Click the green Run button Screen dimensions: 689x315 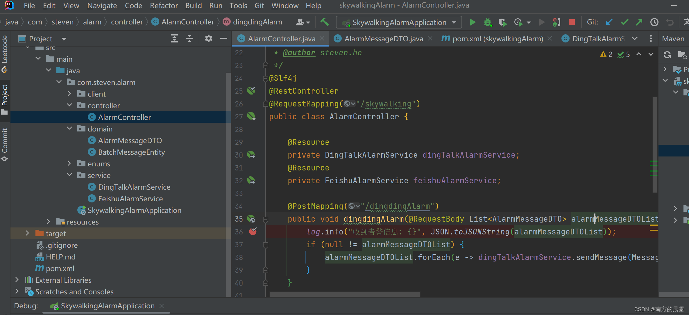coord(473,22)
